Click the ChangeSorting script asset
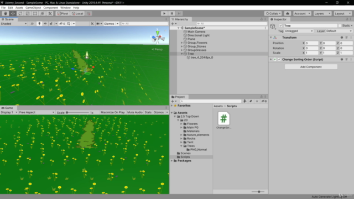This screenshot has width=354, height=199. click(x=223, y=121)
